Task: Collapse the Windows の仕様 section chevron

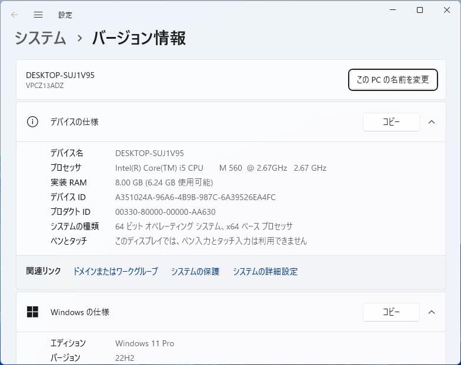Action: 432,312
